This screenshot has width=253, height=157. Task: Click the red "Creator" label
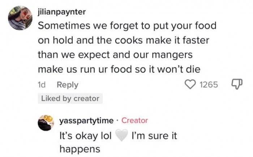point(134,120)
